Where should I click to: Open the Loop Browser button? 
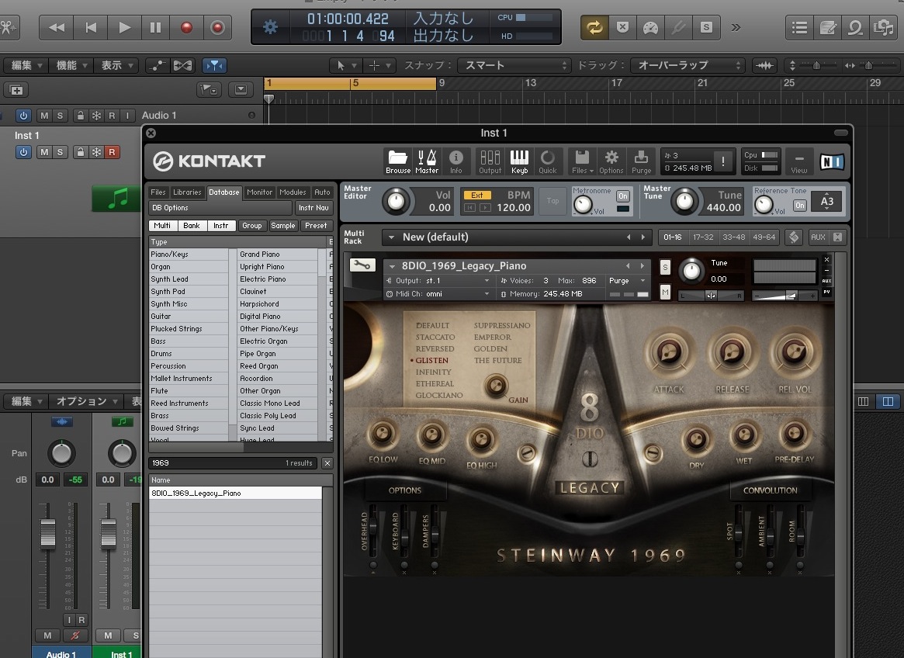[856, 28]
